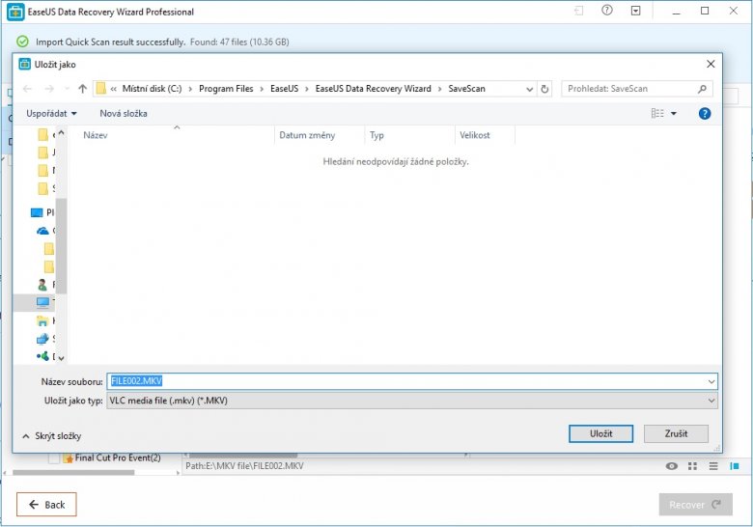The height and width of the screenshot is (527, 753).
Task: Click the magnifier icon in the search box
Action: (x=702, y=89)
